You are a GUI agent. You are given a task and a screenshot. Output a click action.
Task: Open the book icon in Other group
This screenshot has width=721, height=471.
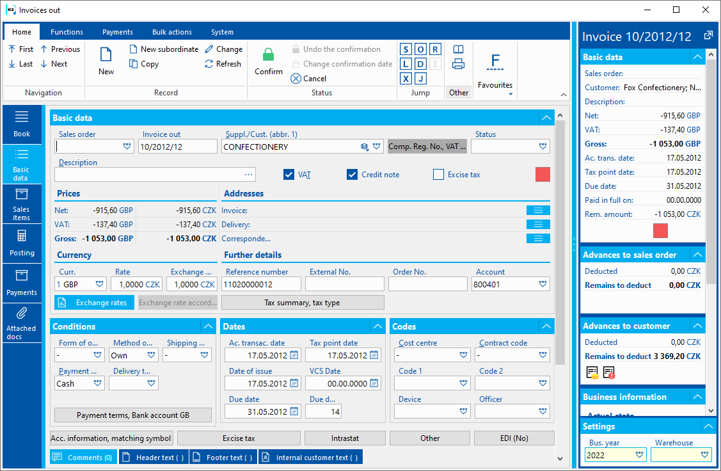459,49
